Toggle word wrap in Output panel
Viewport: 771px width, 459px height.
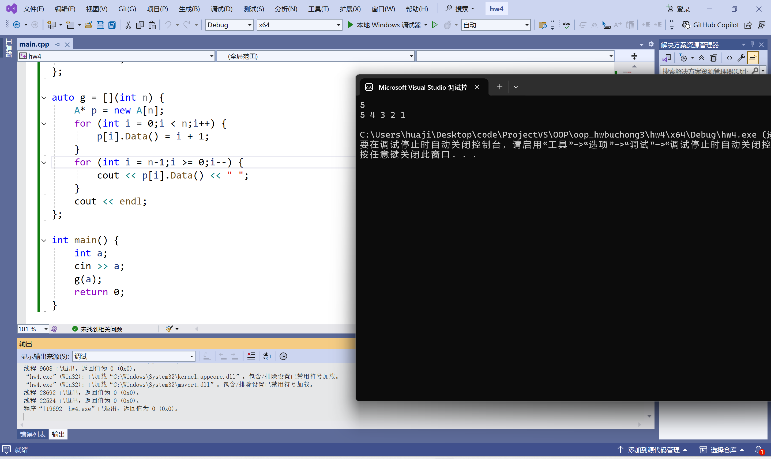267,356
